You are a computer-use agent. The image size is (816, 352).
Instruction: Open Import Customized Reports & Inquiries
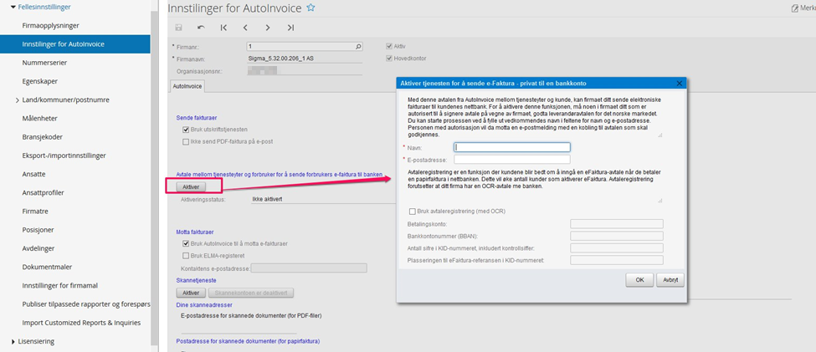pos(81,323)
